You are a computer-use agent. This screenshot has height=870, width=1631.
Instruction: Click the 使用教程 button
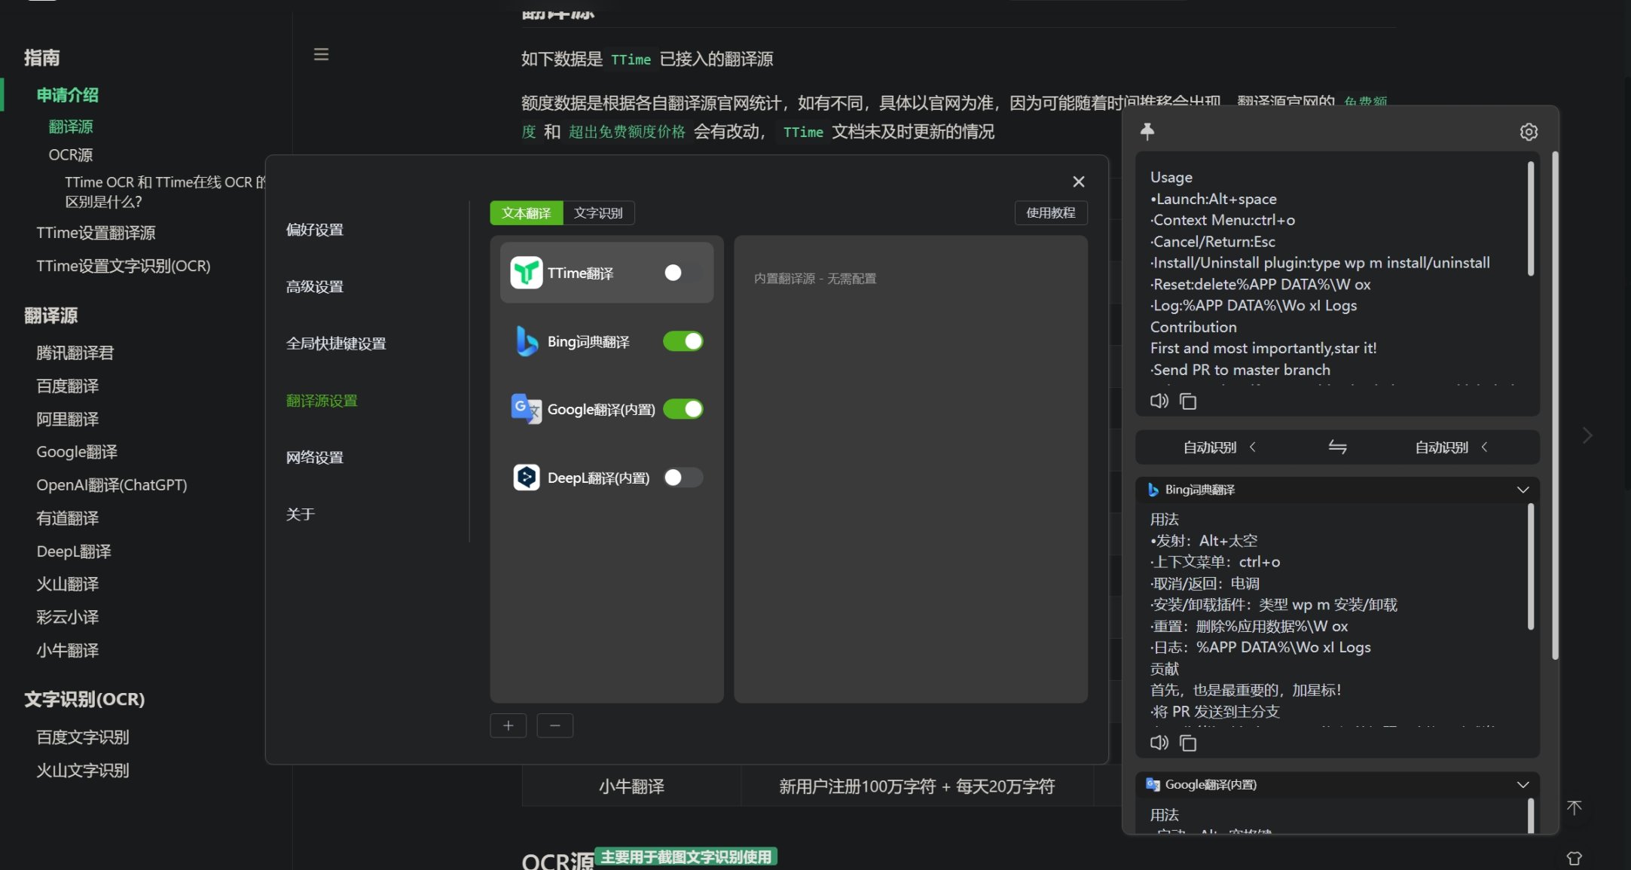1051,213
